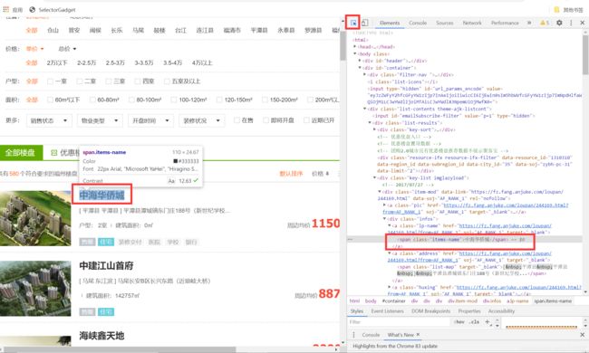Toggle the device toolbar icon
The image size is (589, 353).
365,23
